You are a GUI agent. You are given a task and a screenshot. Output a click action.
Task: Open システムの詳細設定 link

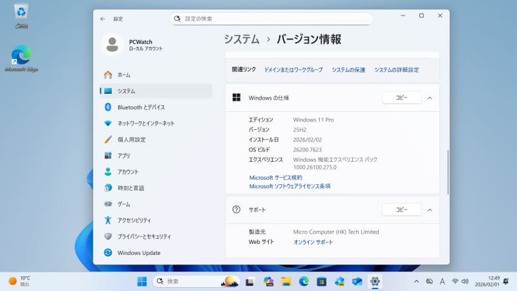click(x=396, y=70)
